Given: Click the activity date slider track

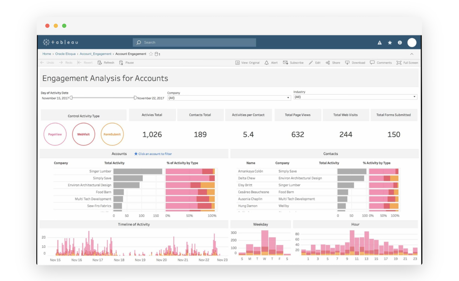Looking at the screenshot, I should point(103,98).
